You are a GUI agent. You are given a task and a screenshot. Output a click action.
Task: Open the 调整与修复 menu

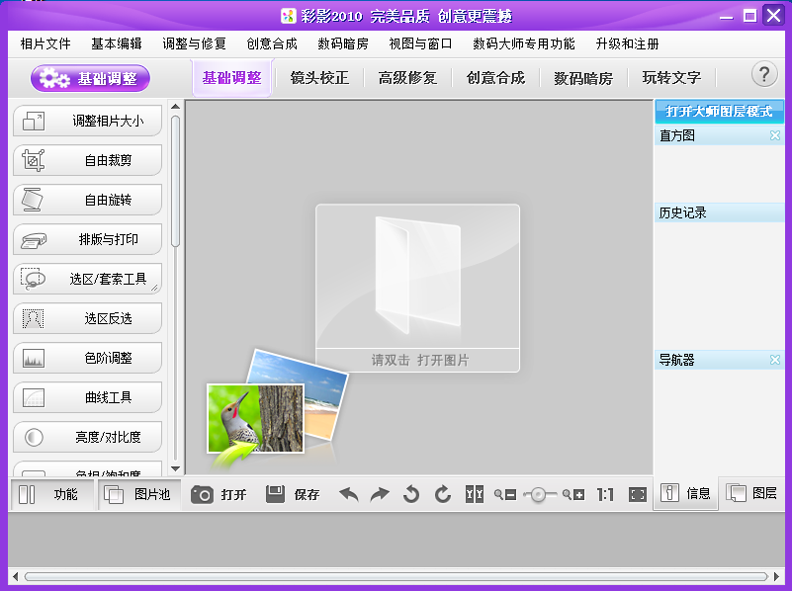195,43
